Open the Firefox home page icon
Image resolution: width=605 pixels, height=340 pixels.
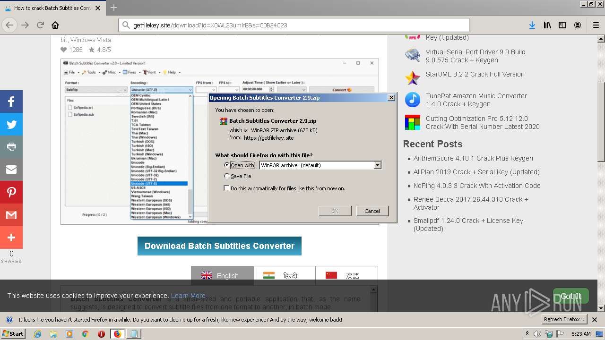(55, 25)
